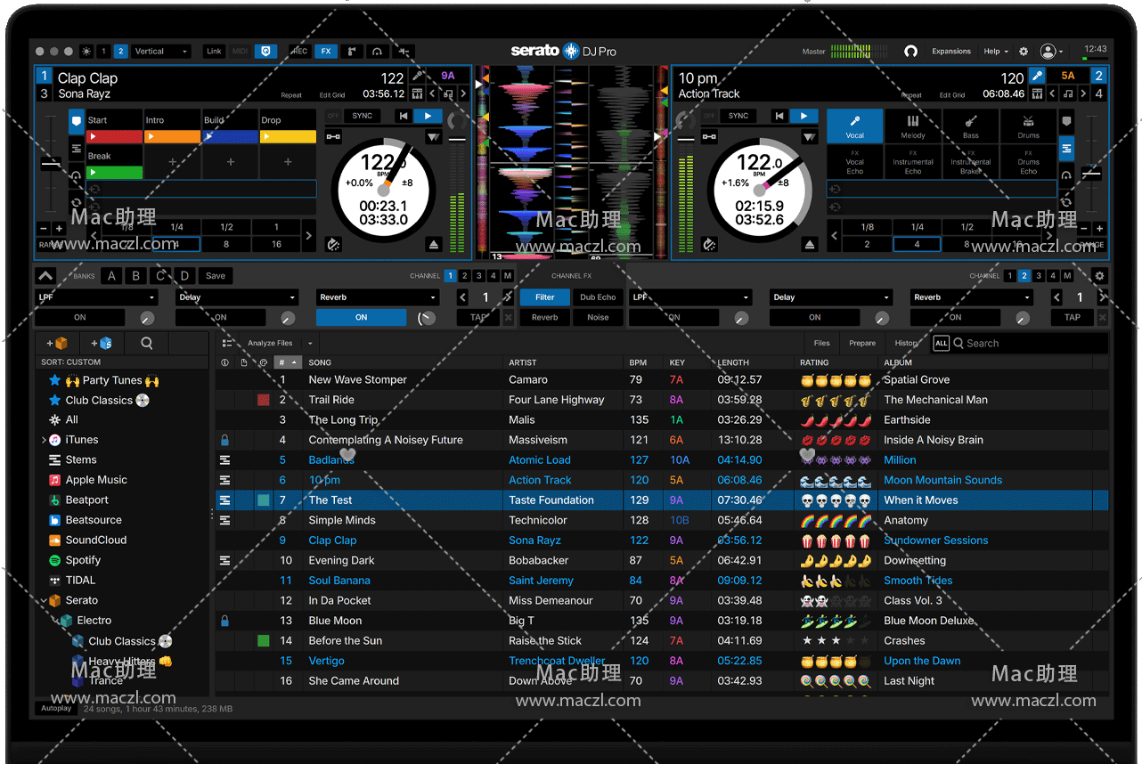Enable SYNC on the left deck

362,116
